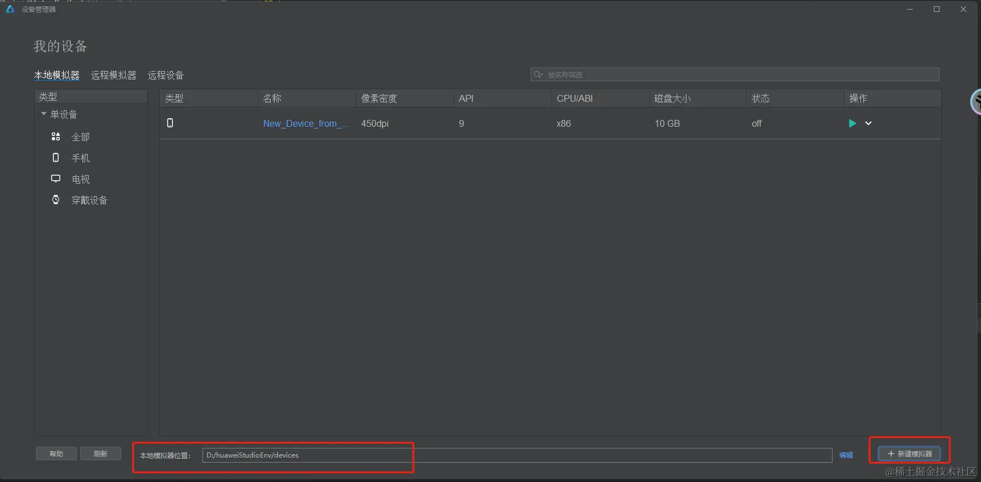Sort by the 名称 column header
Viewport: 981px width, 482px height.
click(307, 98)
